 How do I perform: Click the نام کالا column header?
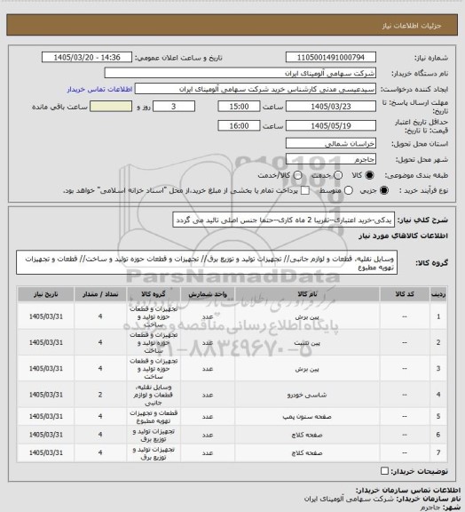coord(307,294)
